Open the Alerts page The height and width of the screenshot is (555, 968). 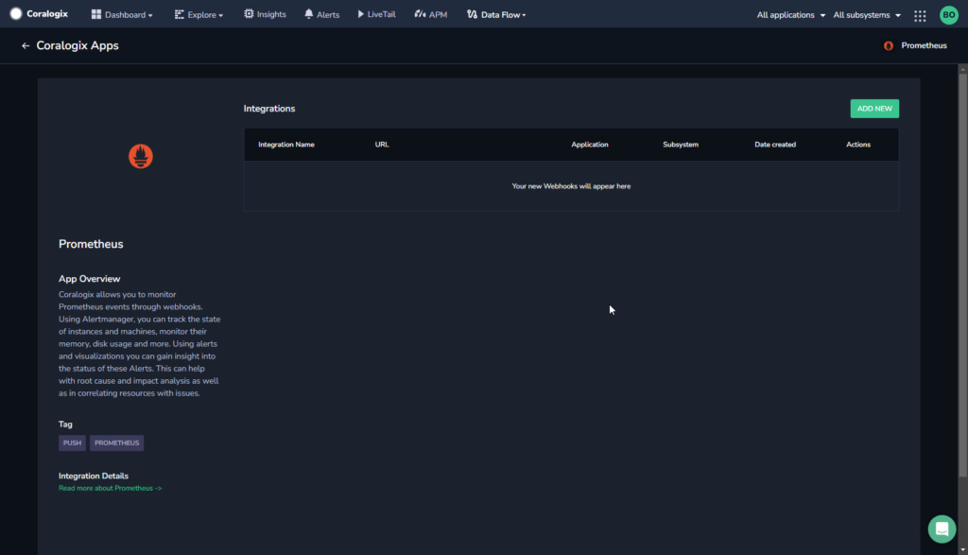[x=321, y=14]
